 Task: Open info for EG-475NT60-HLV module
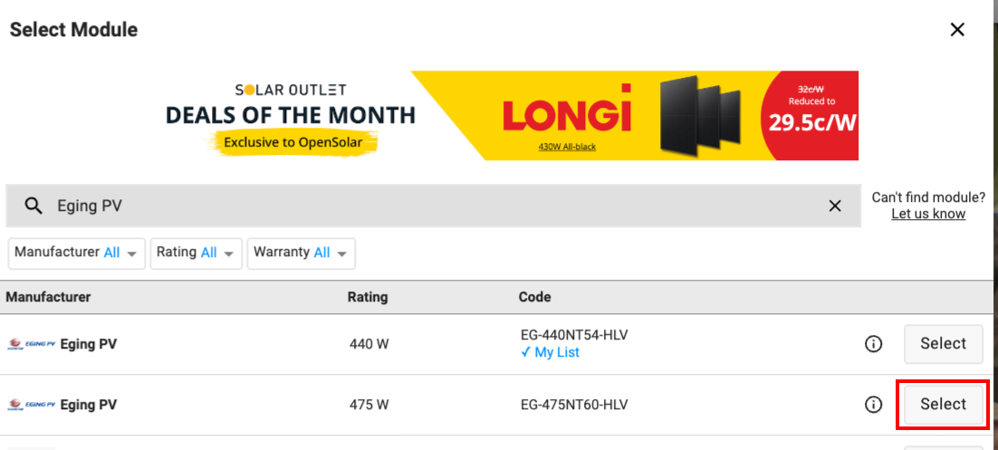point(873,404)
